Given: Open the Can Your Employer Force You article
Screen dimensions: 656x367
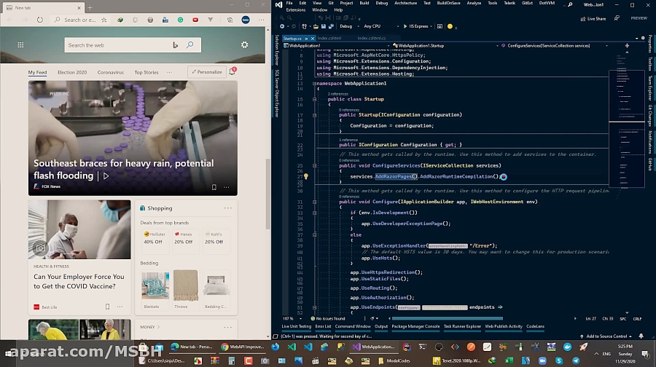Looking at the screenshot, I should point(79,281).
